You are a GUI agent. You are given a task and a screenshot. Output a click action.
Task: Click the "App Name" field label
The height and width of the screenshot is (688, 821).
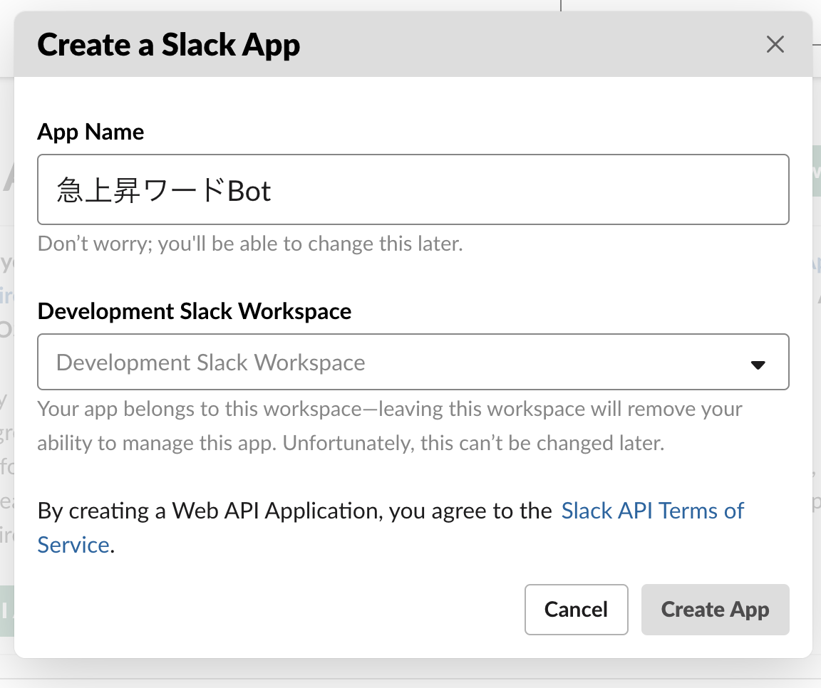(91, 132)
